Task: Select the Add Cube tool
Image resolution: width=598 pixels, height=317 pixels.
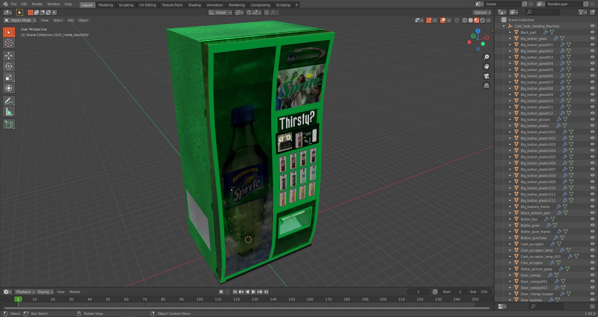Action: pyautogui.click(x=9, y=124)
